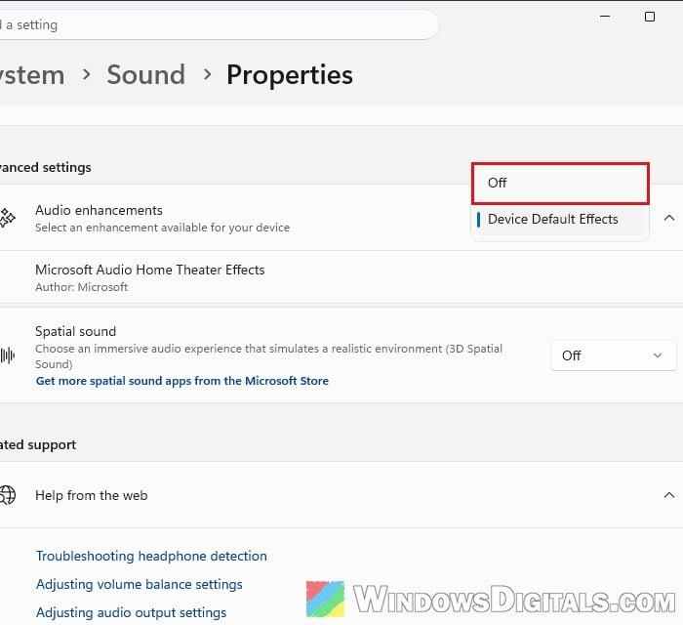Collapse the Audio enhancements section chevron
Viewport: 683px width, 625px height.
click(669, 218)
